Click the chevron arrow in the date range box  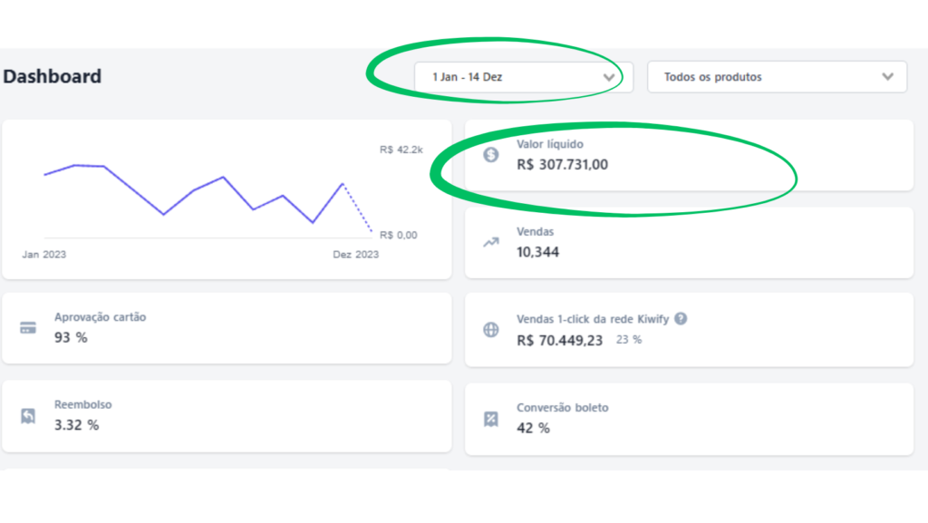(609, 77)
